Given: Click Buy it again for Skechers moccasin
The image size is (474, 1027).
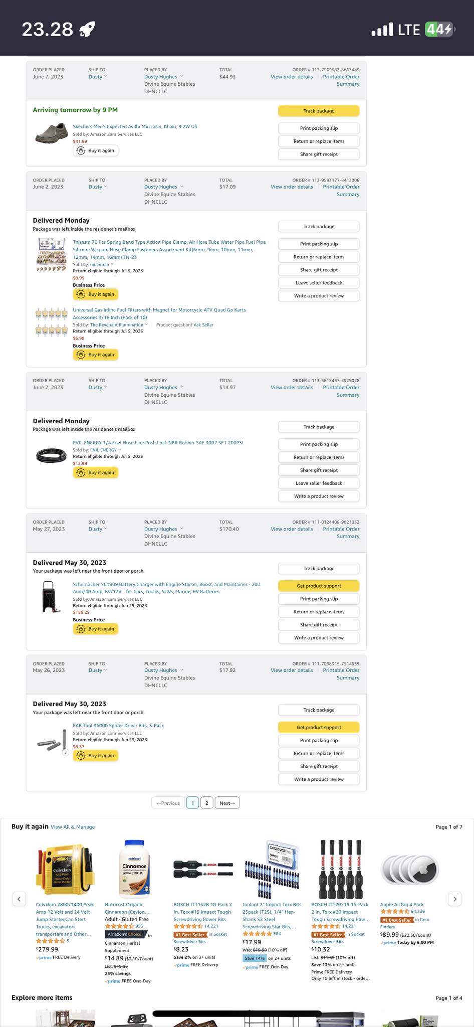Looking at the screenshot, I should pyautogui.click(x=96, y=150).
